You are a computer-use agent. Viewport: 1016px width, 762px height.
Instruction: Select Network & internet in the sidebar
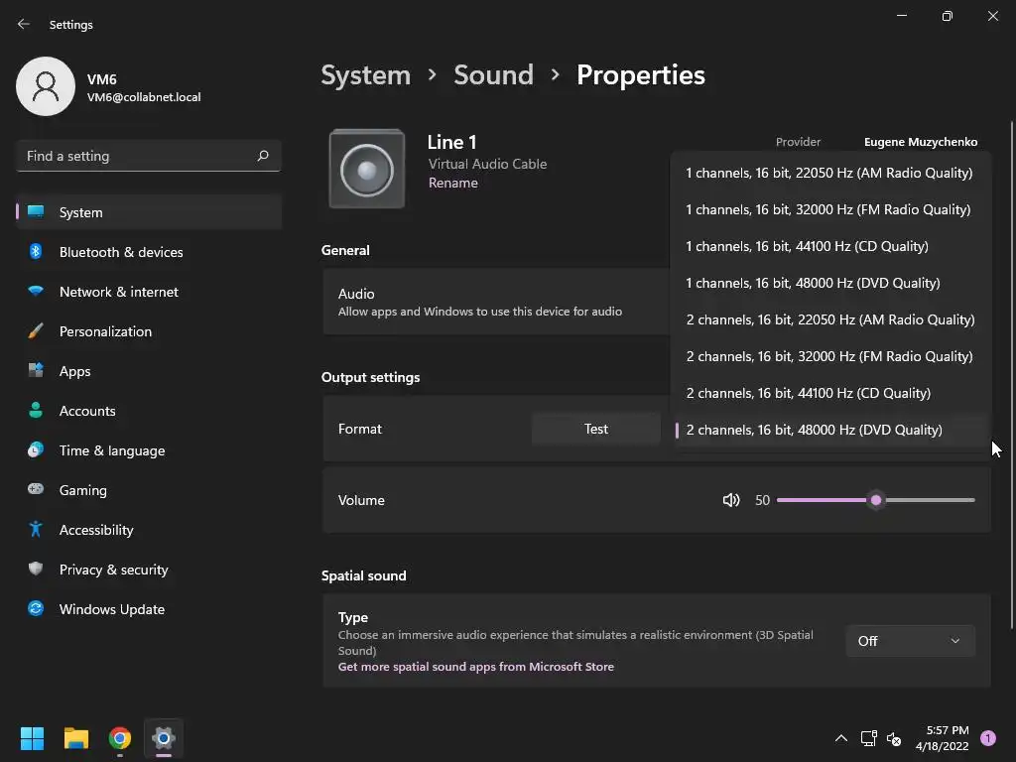(118, 292)
